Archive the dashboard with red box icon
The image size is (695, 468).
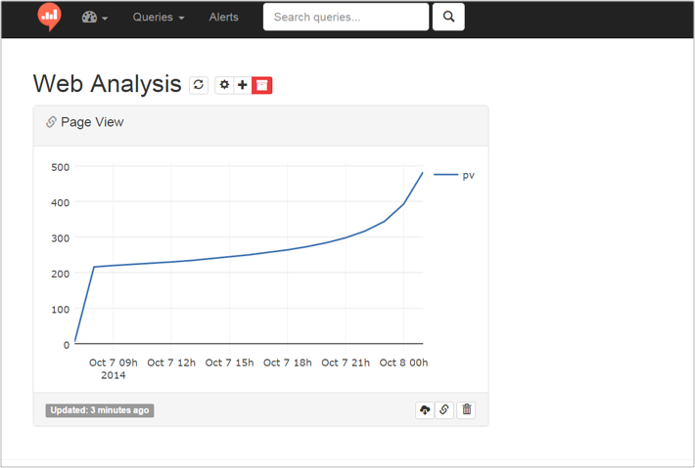(262, 85)
